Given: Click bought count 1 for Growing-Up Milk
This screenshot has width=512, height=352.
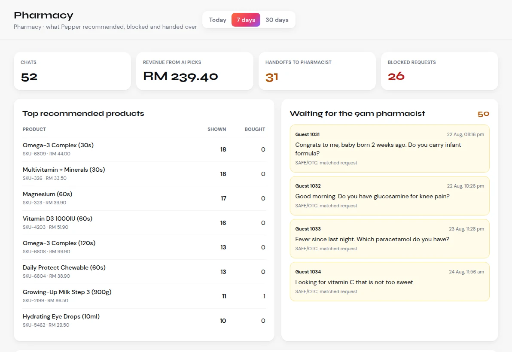Looking at the screenshot, I should pyautogui.click(x=264, y=296).
